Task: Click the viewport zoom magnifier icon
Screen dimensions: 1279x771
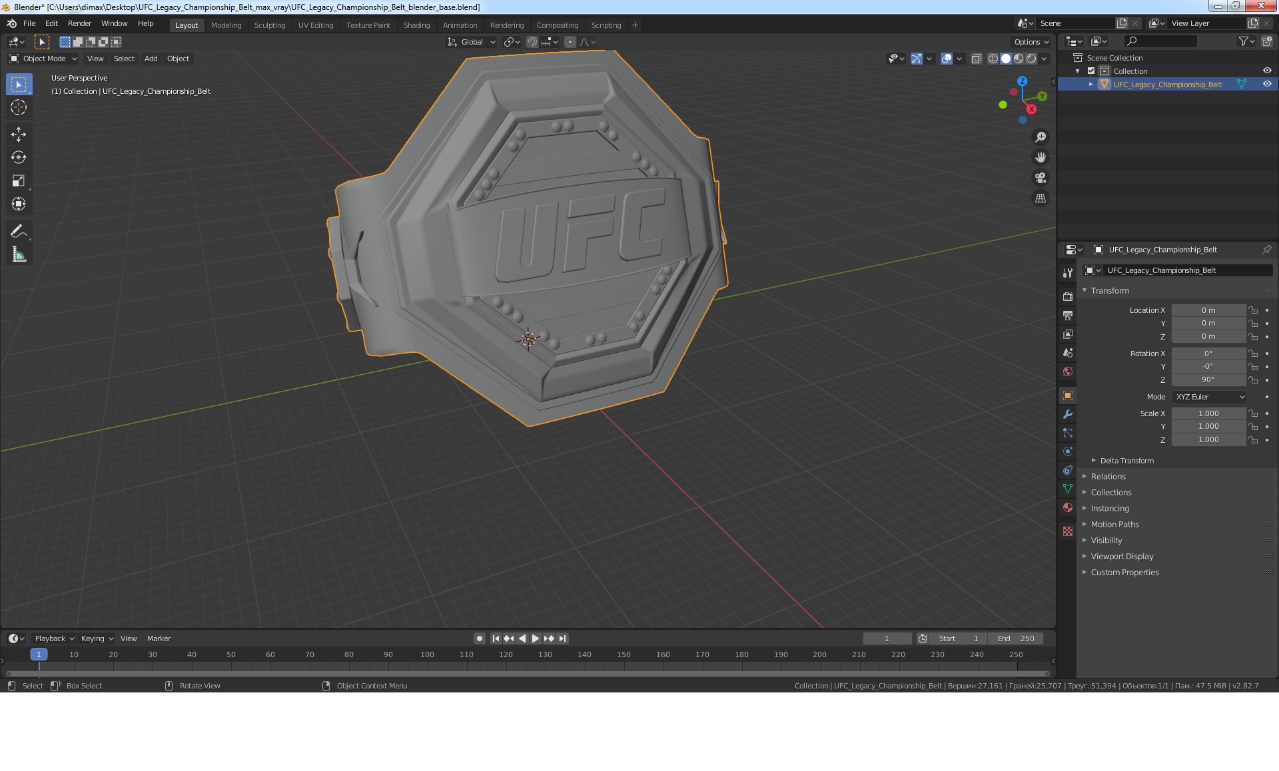Action: click(1041, 137)
